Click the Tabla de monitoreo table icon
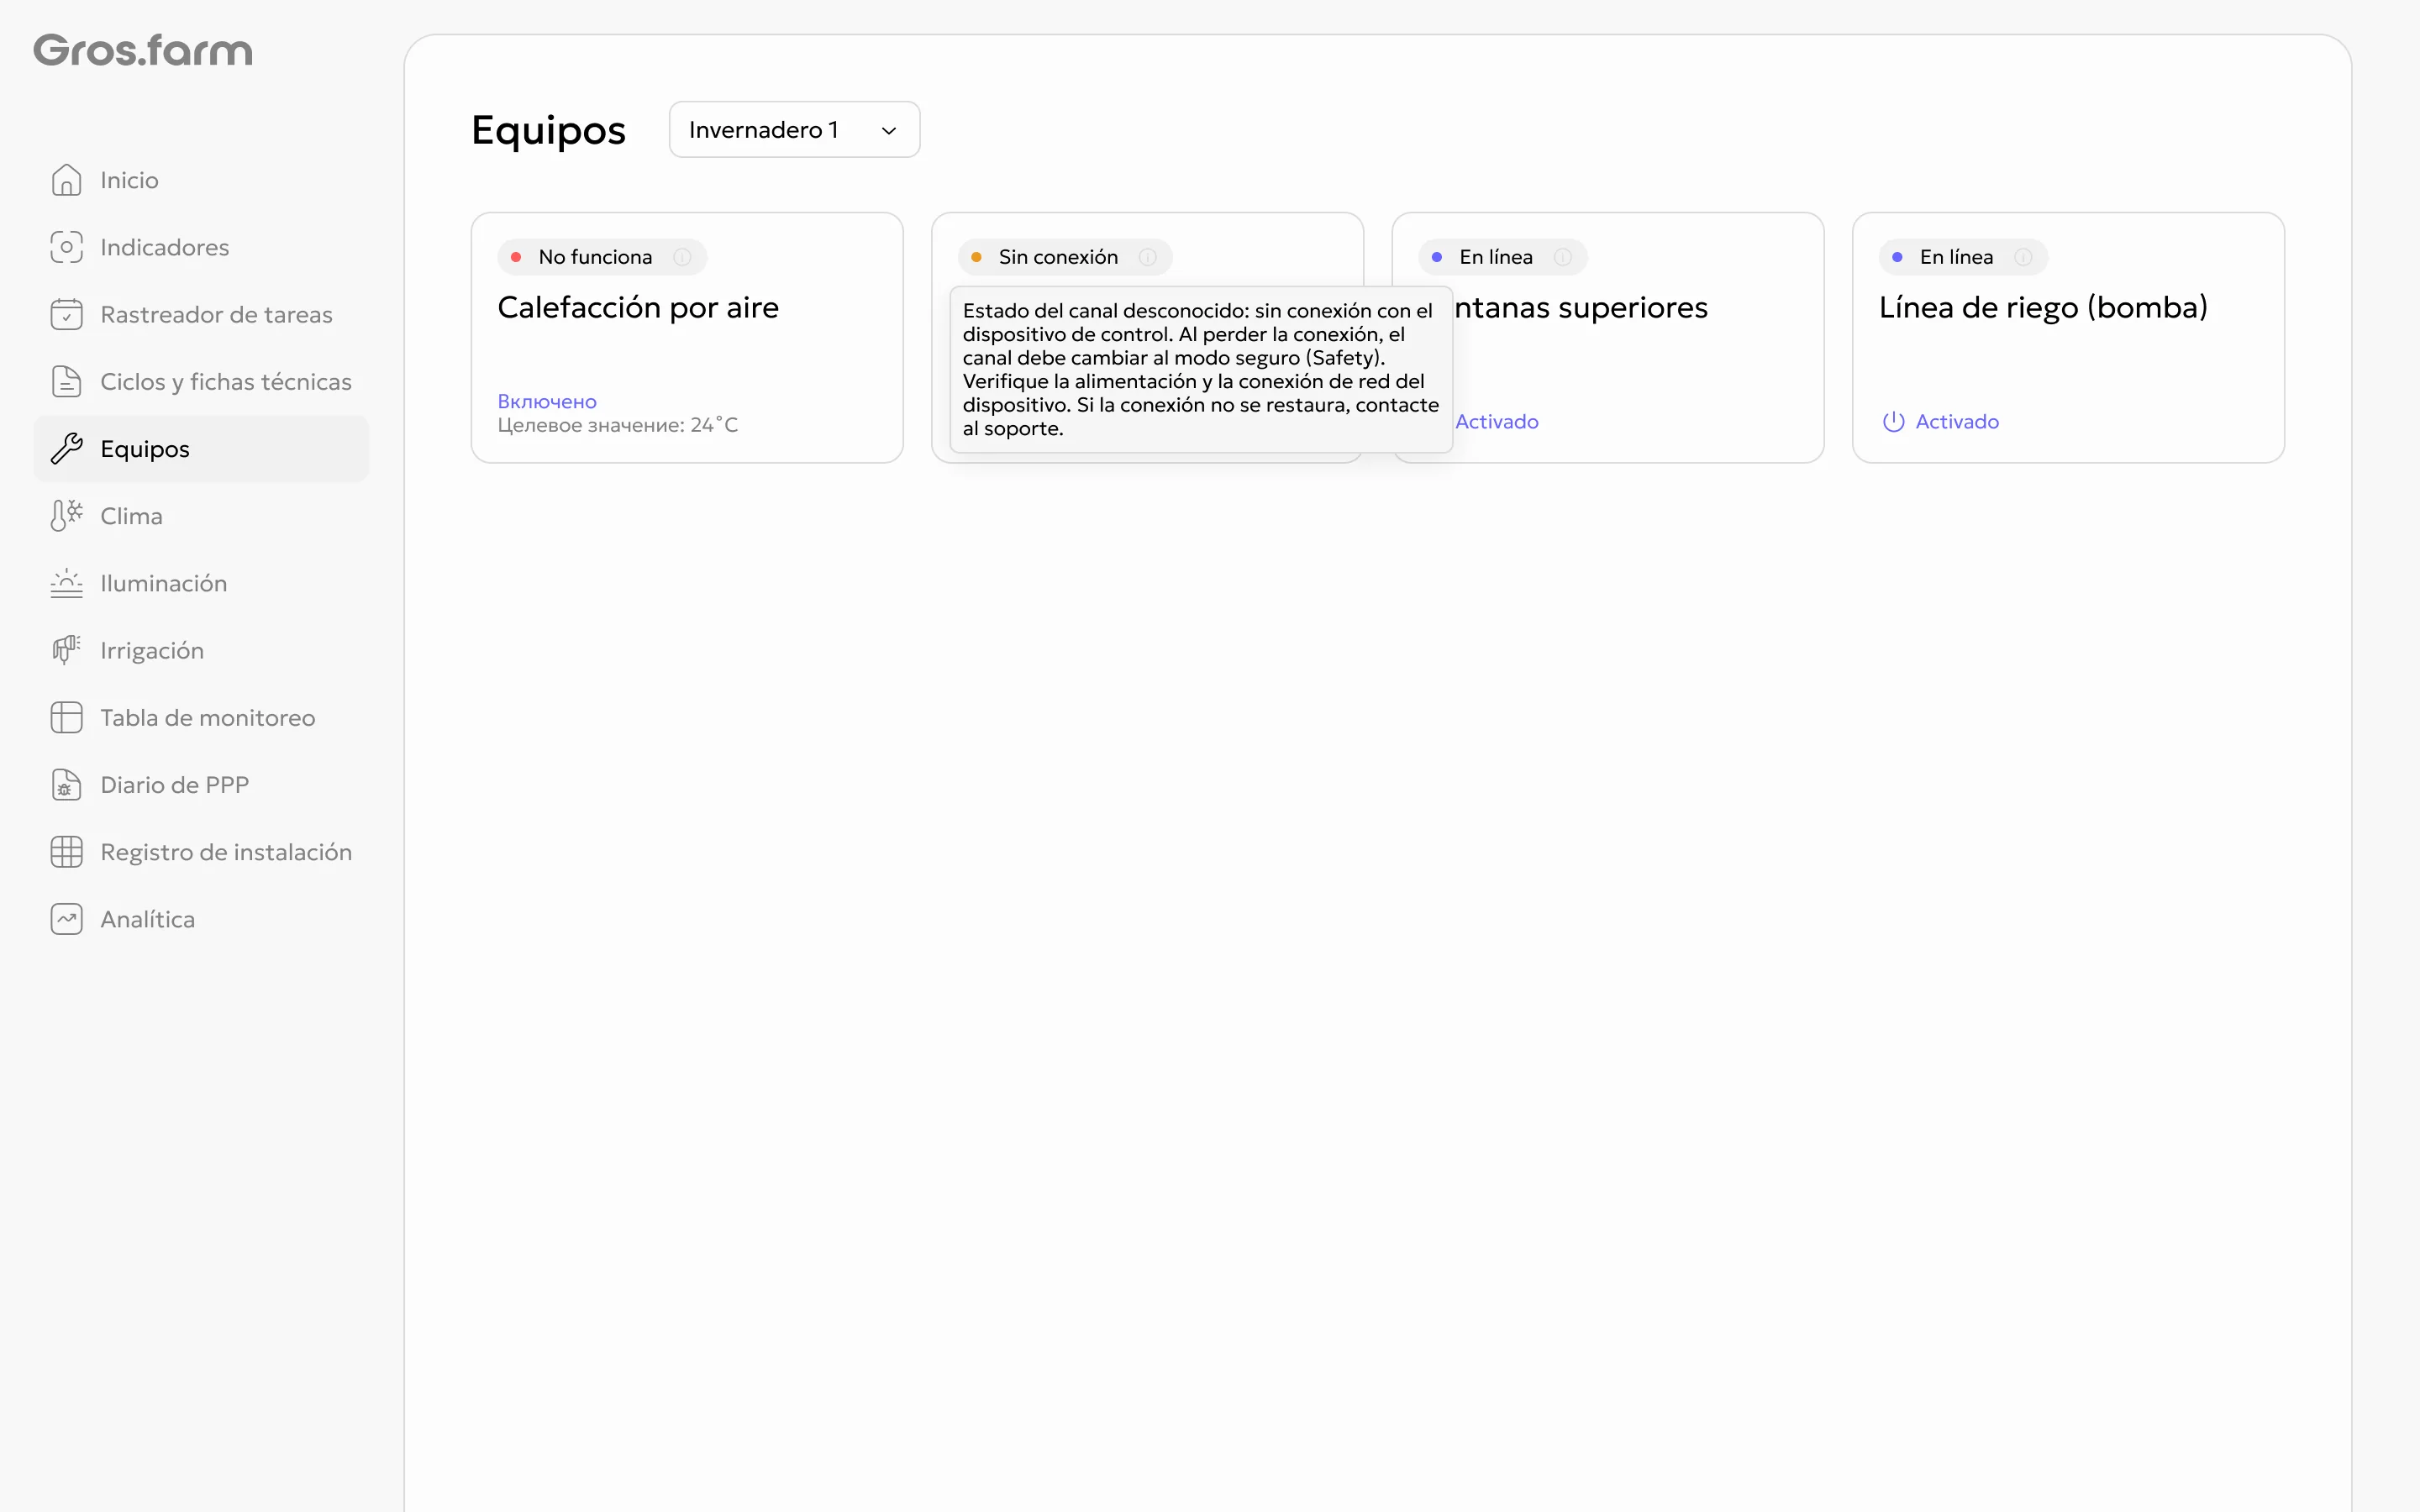The width and height of the screenshot is (2420, 1512). (x=66, y=717)
